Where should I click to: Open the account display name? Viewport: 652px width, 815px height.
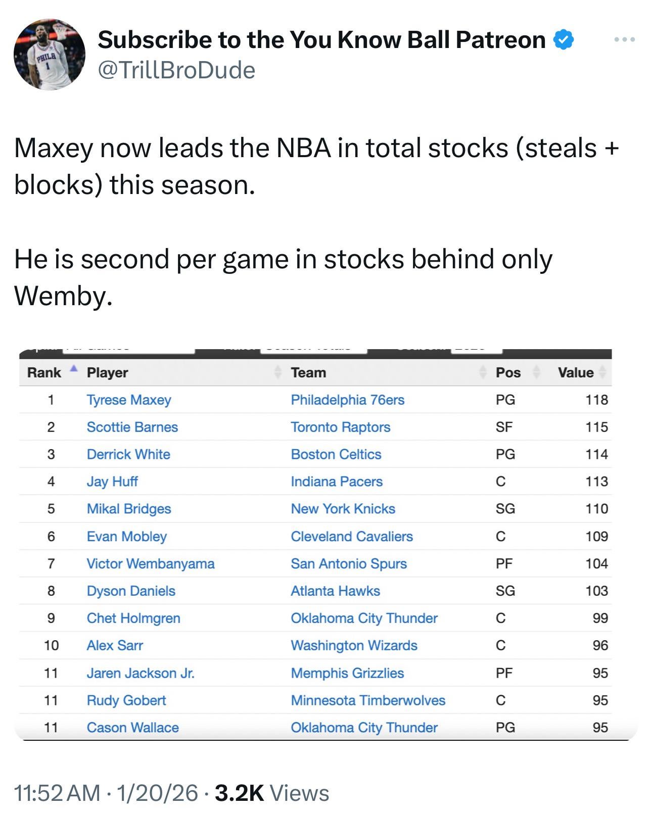click(x=321, y=40)
